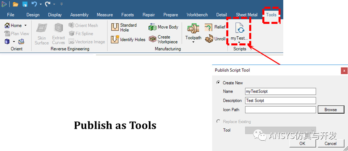Go to the Measure tab

pyautogui.click(x=105, y=15)
